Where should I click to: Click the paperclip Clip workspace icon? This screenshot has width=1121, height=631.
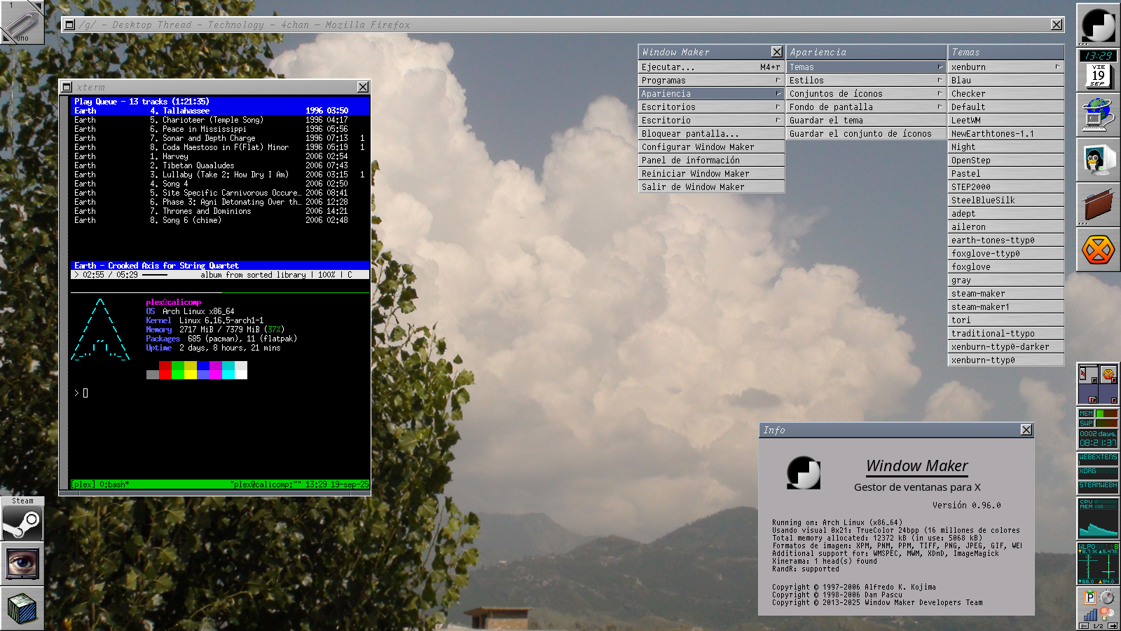coord(21,22)
